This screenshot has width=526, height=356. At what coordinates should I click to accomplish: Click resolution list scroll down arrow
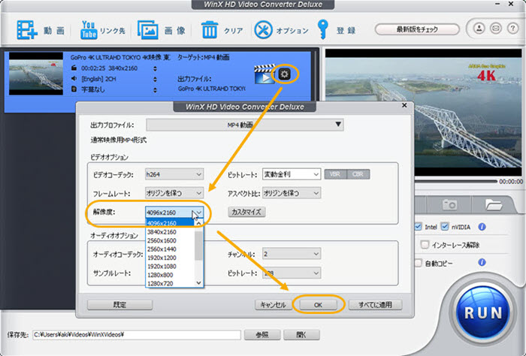198,283
